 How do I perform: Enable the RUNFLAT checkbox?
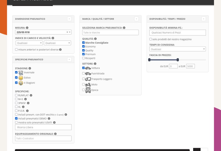tap(16, 95)
